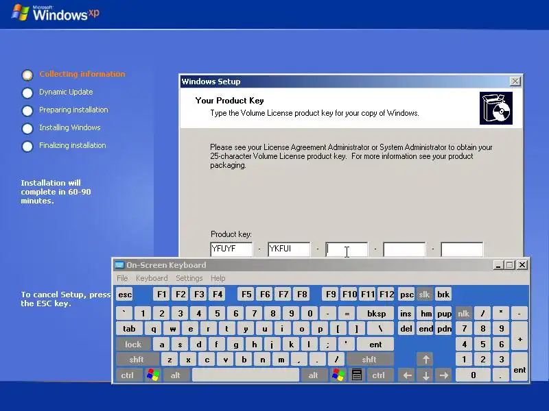Toggle the left ctrl key
Viewport: 549px width, 411px height.
[x=128, y=375]
